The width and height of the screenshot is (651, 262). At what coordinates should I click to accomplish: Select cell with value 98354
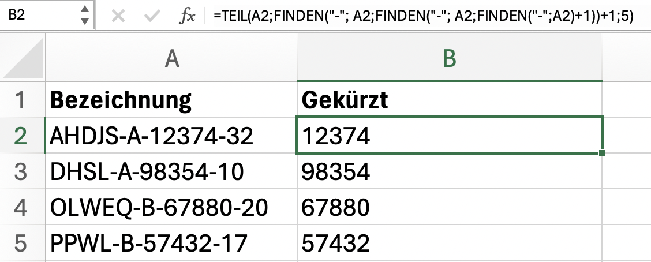(450, 171)
